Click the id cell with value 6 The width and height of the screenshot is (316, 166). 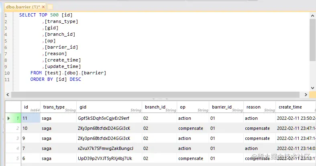click(x=31, y=158)
